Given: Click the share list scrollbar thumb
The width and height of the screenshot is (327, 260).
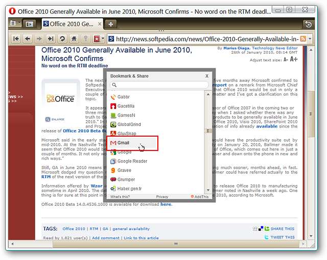Looking at the screenshot, I should click(208, 131).
